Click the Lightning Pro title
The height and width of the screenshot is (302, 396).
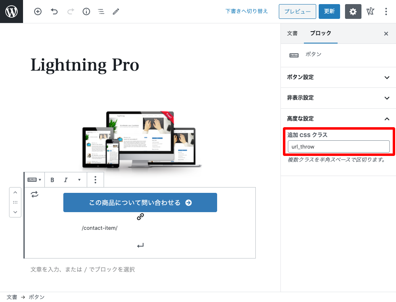pyautogui.click(x=85, y=65)
